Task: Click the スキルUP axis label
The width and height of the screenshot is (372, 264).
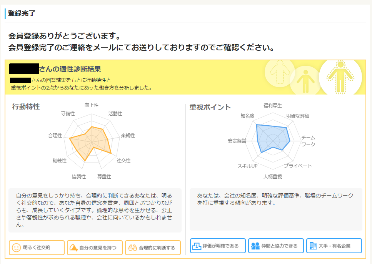Action: click(247, 166)
